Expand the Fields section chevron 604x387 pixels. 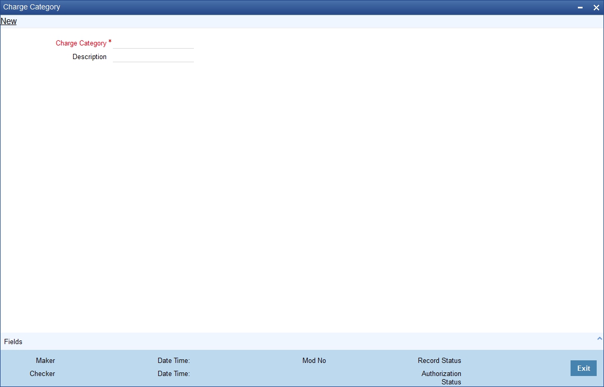(x=599, y=338)
